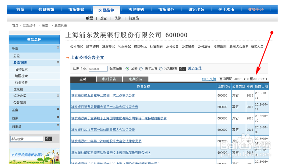Open the 公司章程 company tab
287x164 pixels.
click(204, 47)
